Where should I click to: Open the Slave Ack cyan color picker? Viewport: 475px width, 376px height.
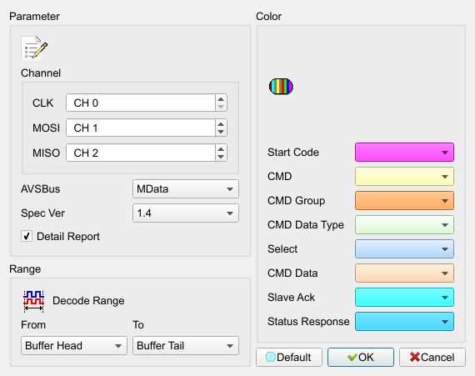click(404, 298)
